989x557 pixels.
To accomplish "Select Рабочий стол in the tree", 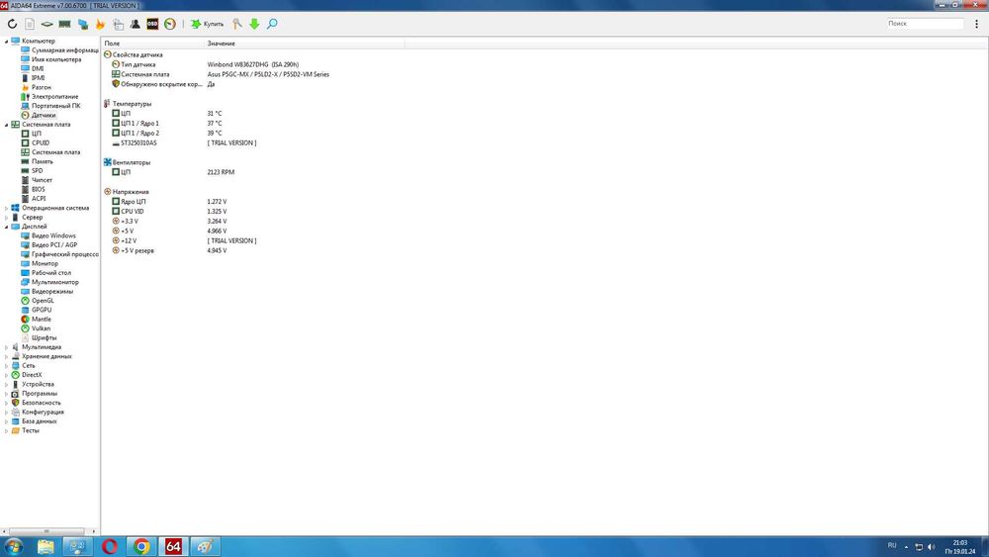I will tap(51, 273).
